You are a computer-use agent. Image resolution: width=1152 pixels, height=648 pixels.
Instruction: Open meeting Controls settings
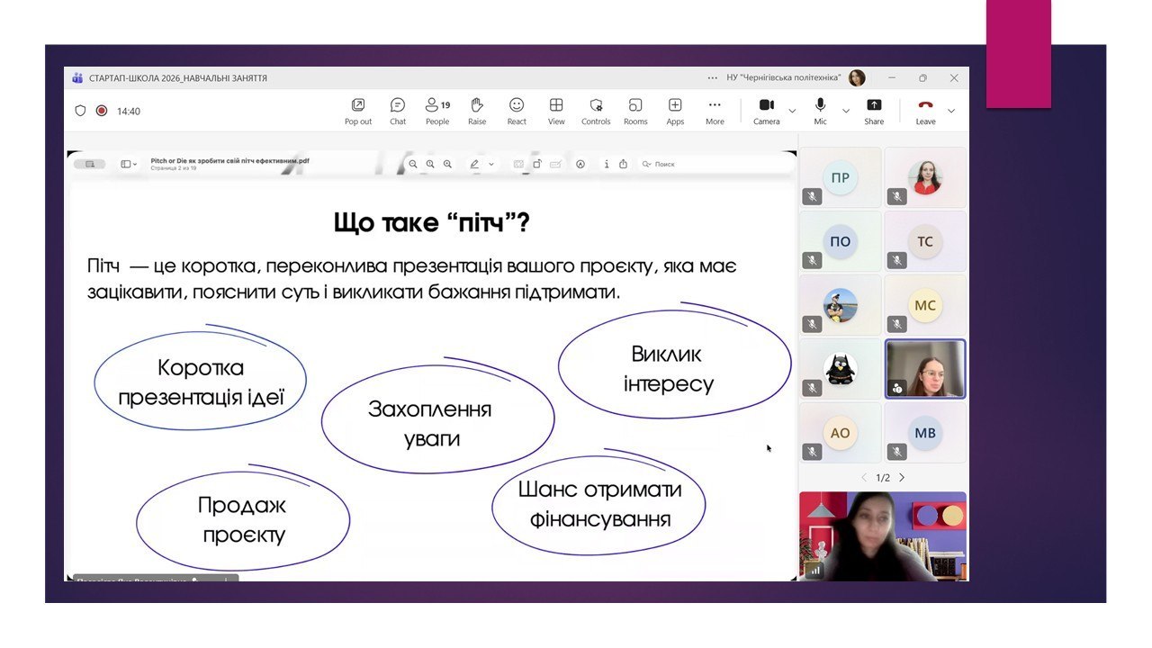coord(596,111)
